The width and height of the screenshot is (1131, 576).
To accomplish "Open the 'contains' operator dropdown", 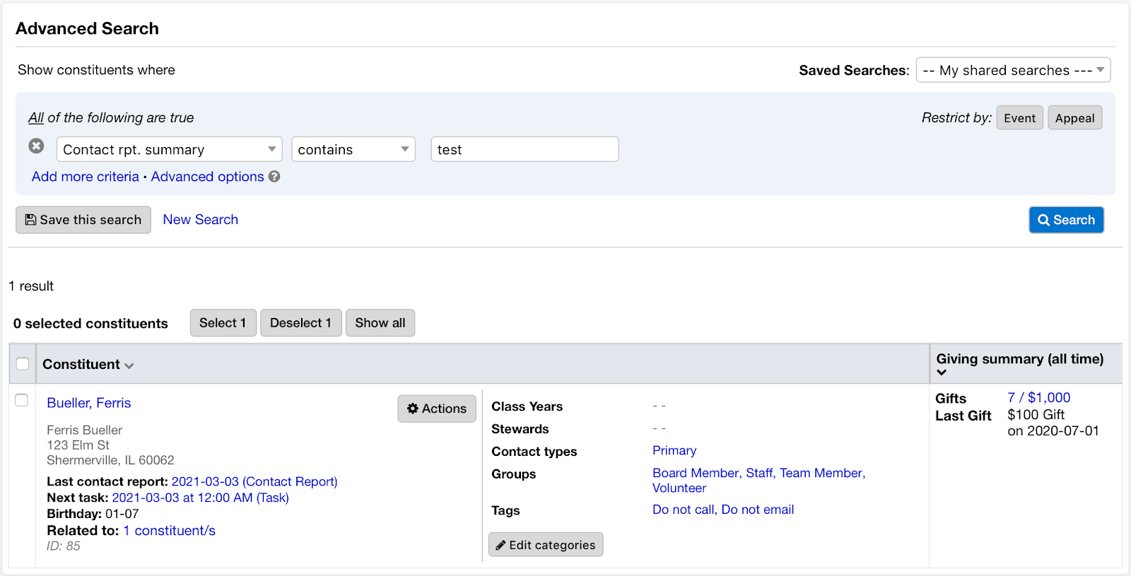I will click(x=353, y=149).
